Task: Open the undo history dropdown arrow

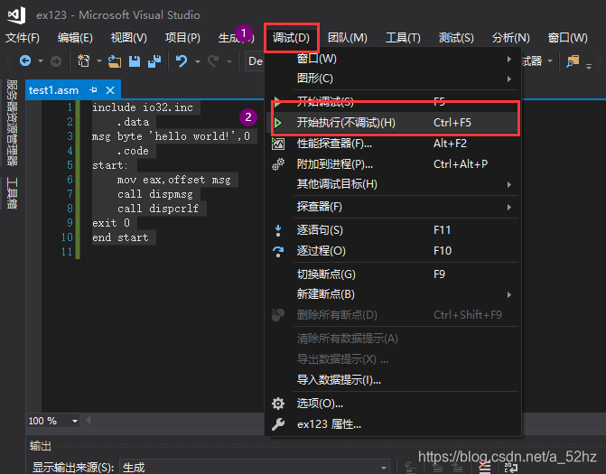Action: click(198, 61)
